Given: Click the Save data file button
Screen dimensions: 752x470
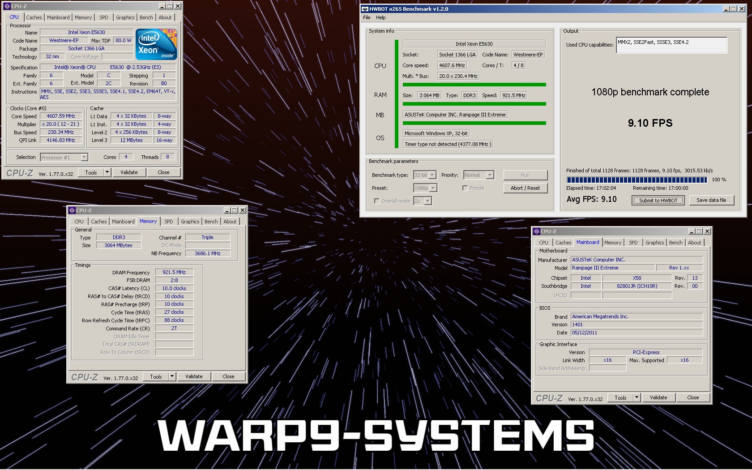Looking at the screenshot, I should point(711,200).
